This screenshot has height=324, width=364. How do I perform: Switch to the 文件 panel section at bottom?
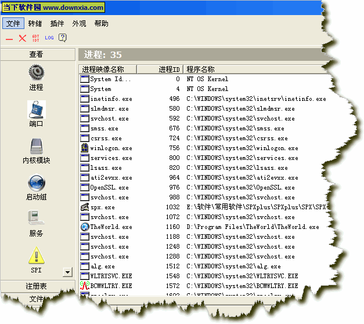37,298
